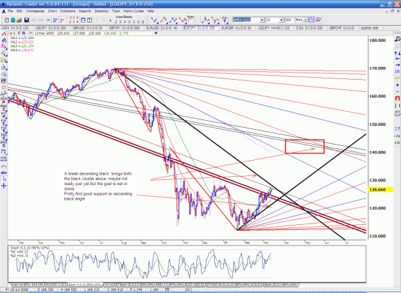Select the MAOSC indicator tab at bottom
The image size is (401, 293).
click(56, 285)
